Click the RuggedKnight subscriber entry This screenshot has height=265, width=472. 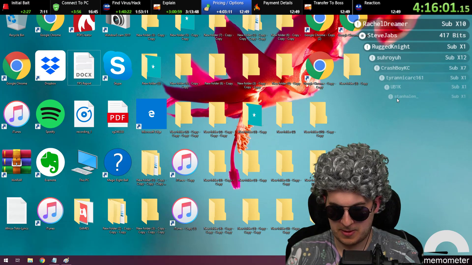click(417, 47)
